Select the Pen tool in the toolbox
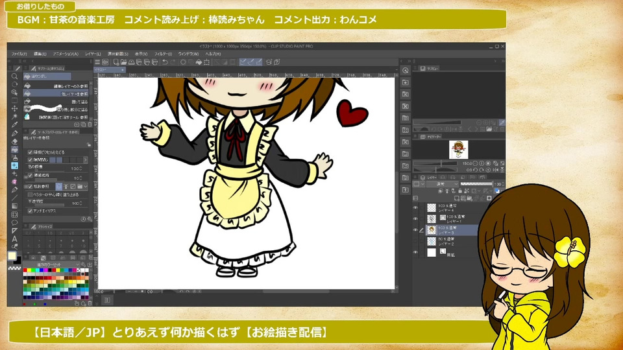 tap(15, 134)
